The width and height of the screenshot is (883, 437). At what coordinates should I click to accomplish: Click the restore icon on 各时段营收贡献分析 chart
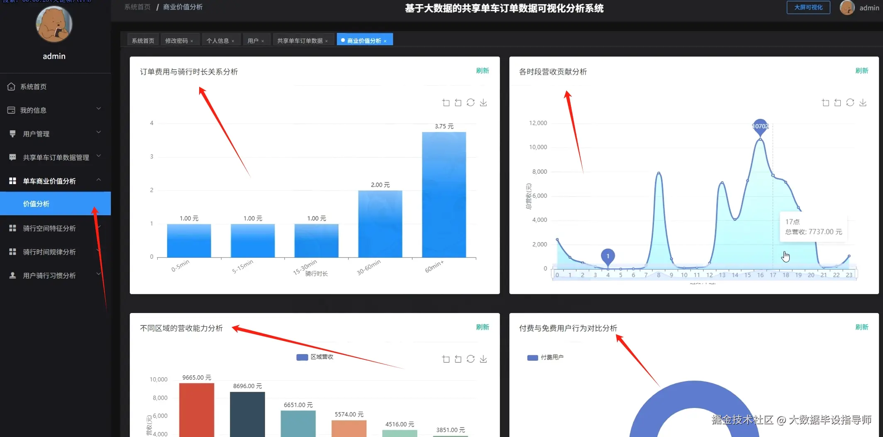tap(838, 102)
